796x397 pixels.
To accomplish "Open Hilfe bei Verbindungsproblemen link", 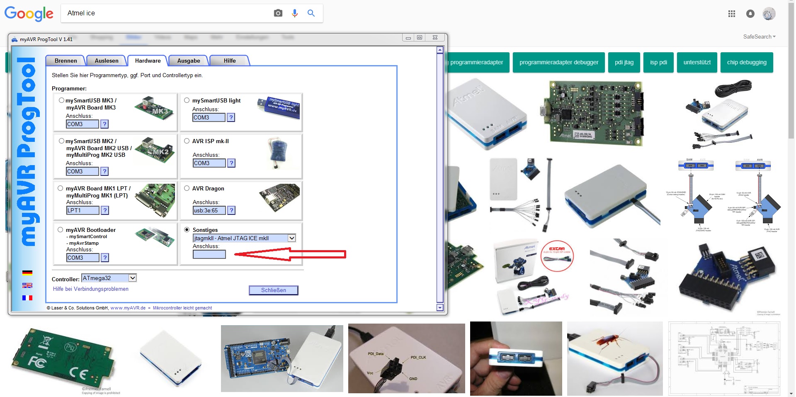I will (91, 289).
